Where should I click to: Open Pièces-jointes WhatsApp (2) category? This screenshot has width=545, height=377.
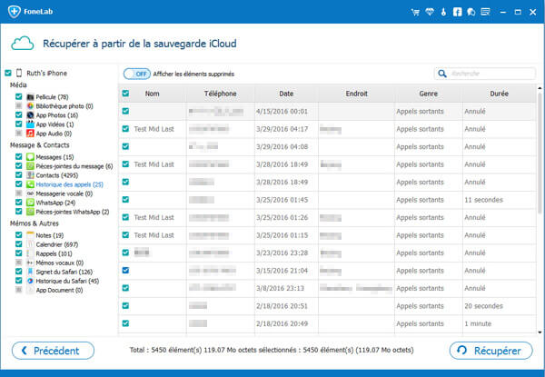point(73,212)
